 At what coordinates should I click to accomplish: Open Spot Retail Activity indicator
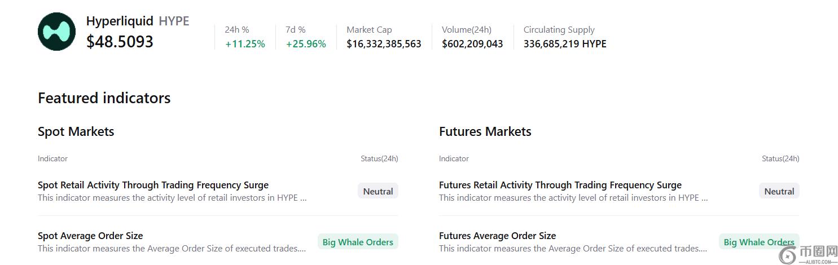[153, 185]
